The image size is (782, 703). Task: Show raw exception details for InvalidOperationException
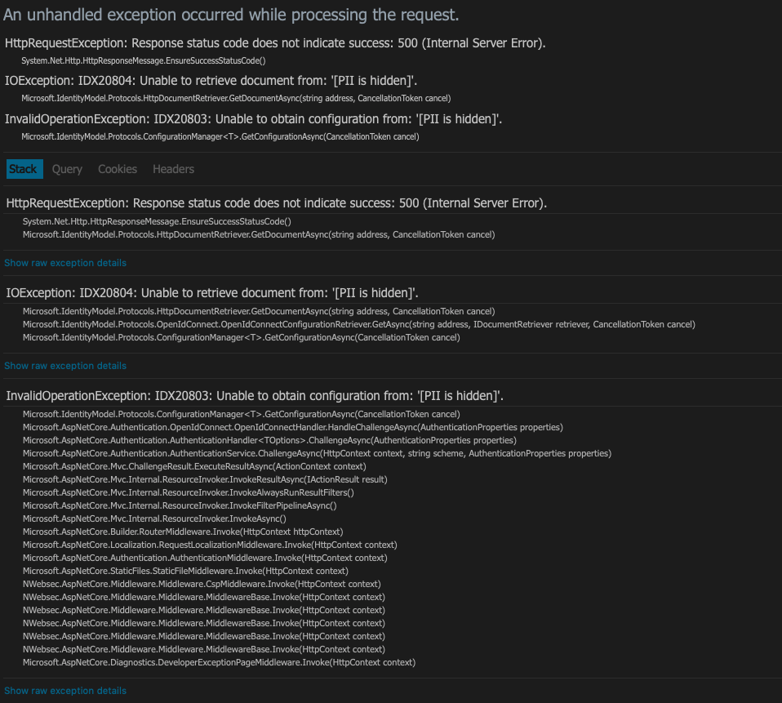tap(65, 690)
